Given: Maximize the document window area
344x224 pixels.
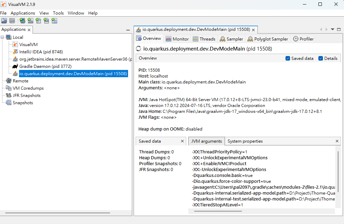Looking at the screenshot, I should pyautogui.click(x=339, y=29).
